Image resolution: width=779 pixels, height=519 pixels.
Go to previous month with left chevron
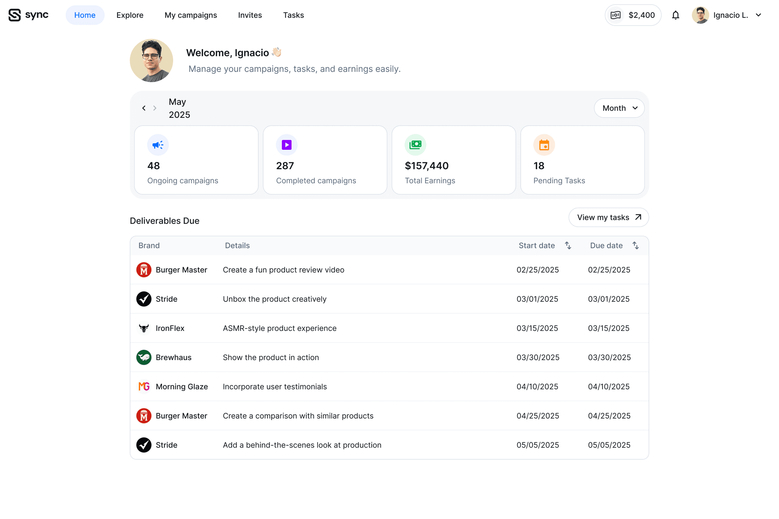point(143,108)
